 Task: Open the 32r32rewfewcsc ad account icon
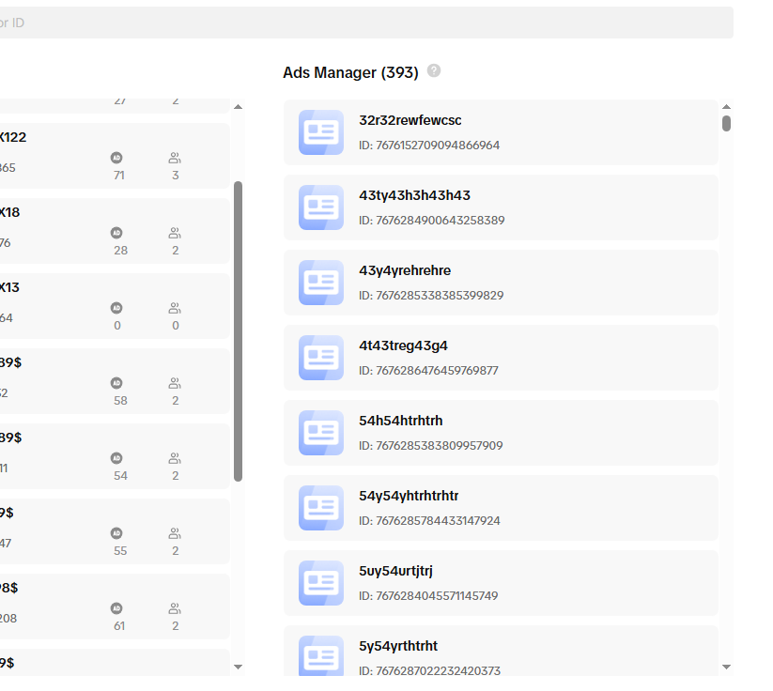321,132
